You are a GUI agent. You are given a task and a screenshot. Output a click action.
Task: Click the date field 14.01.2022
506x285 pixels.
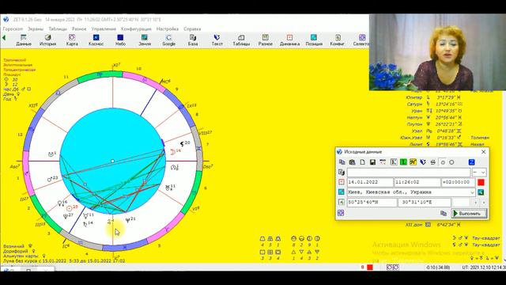point(370,182)
